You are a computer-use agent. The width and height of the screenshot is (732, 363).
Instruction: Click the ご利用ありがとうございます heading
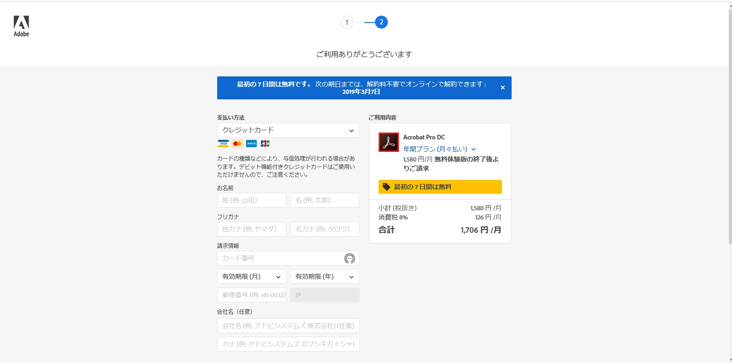coord(364,54)
